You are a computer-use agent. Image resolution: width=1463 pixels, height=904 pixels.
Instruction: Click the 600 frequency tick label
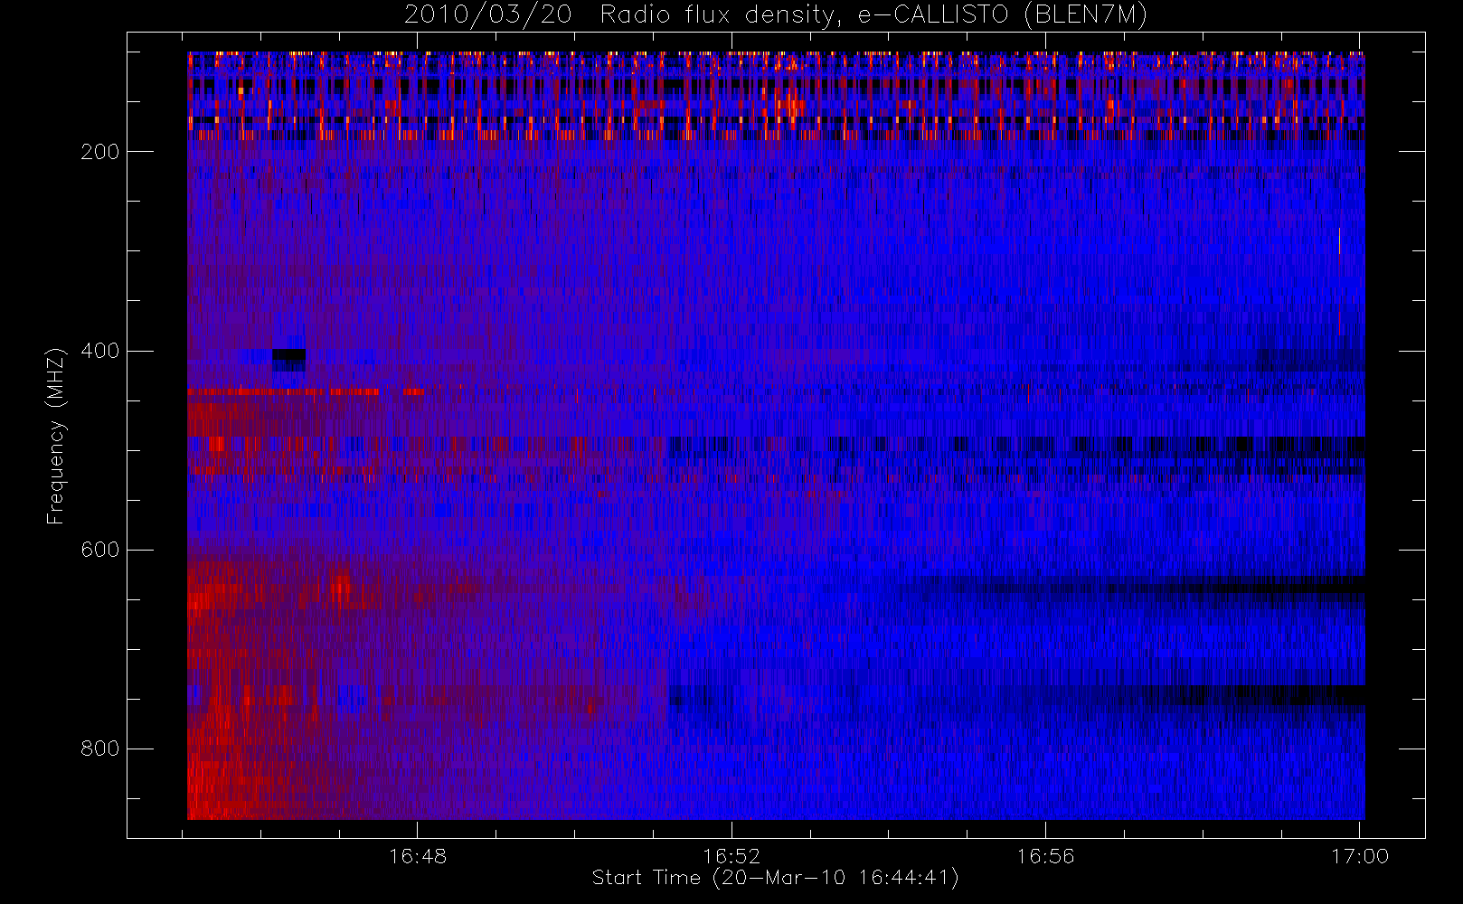[100, 550]
